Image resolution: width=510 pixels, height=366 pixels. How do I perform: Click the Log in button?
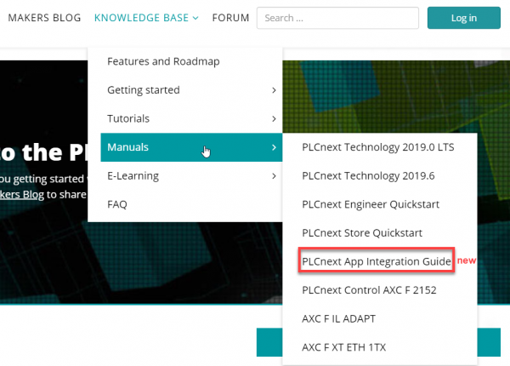point(464,18)
